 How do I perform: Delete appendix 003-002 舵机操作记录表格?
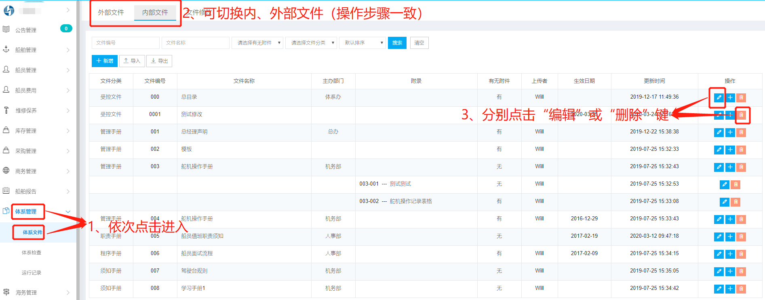[735, 202]
